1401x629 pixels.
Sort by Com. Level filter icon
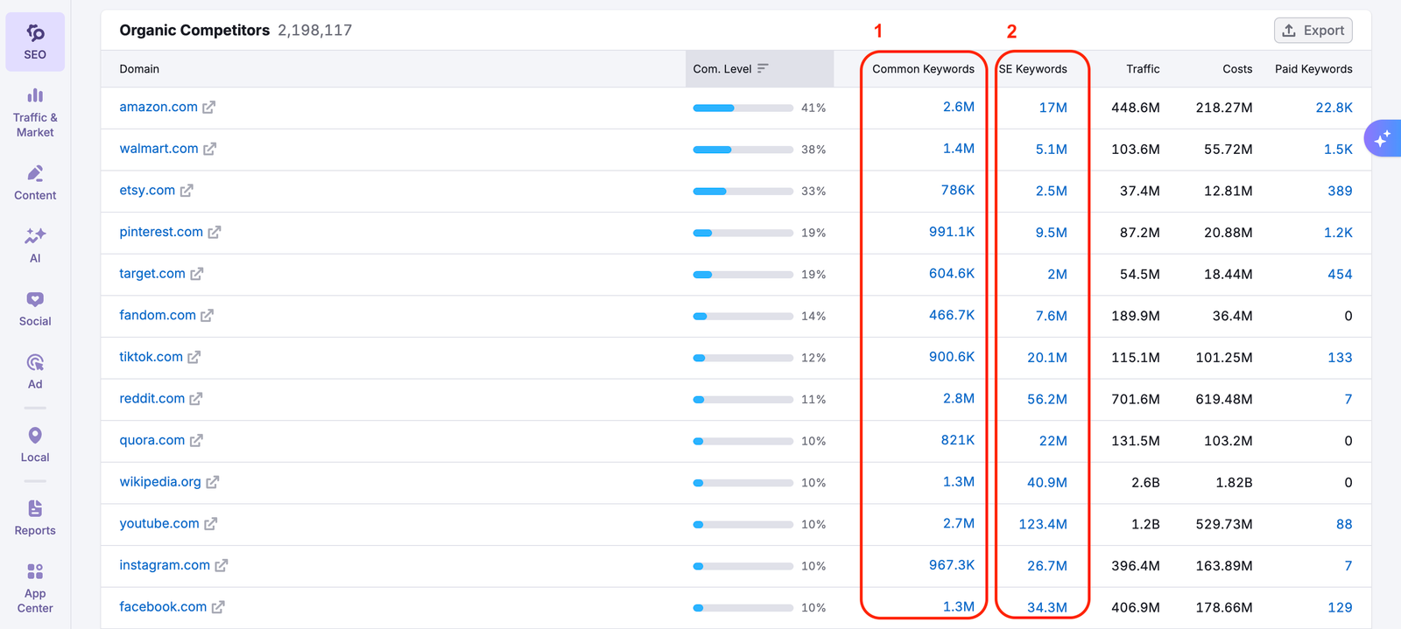click(763, 68)
